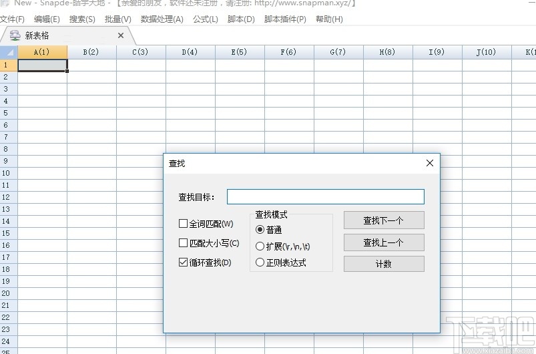
Task: Select column header E(5)
Action: coord(240,52)
